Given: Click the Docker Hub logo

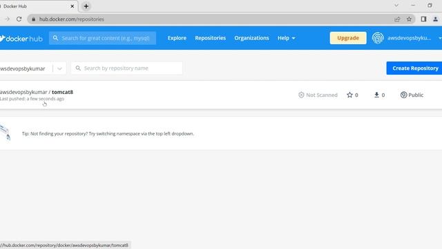Looking at the screenshot, I should 21,38.
